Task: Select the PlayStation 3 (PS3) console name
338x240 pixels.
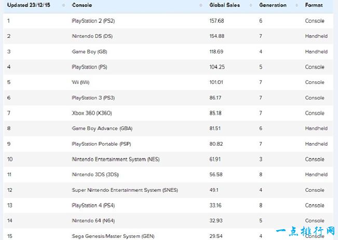Action: pos(93,98)
